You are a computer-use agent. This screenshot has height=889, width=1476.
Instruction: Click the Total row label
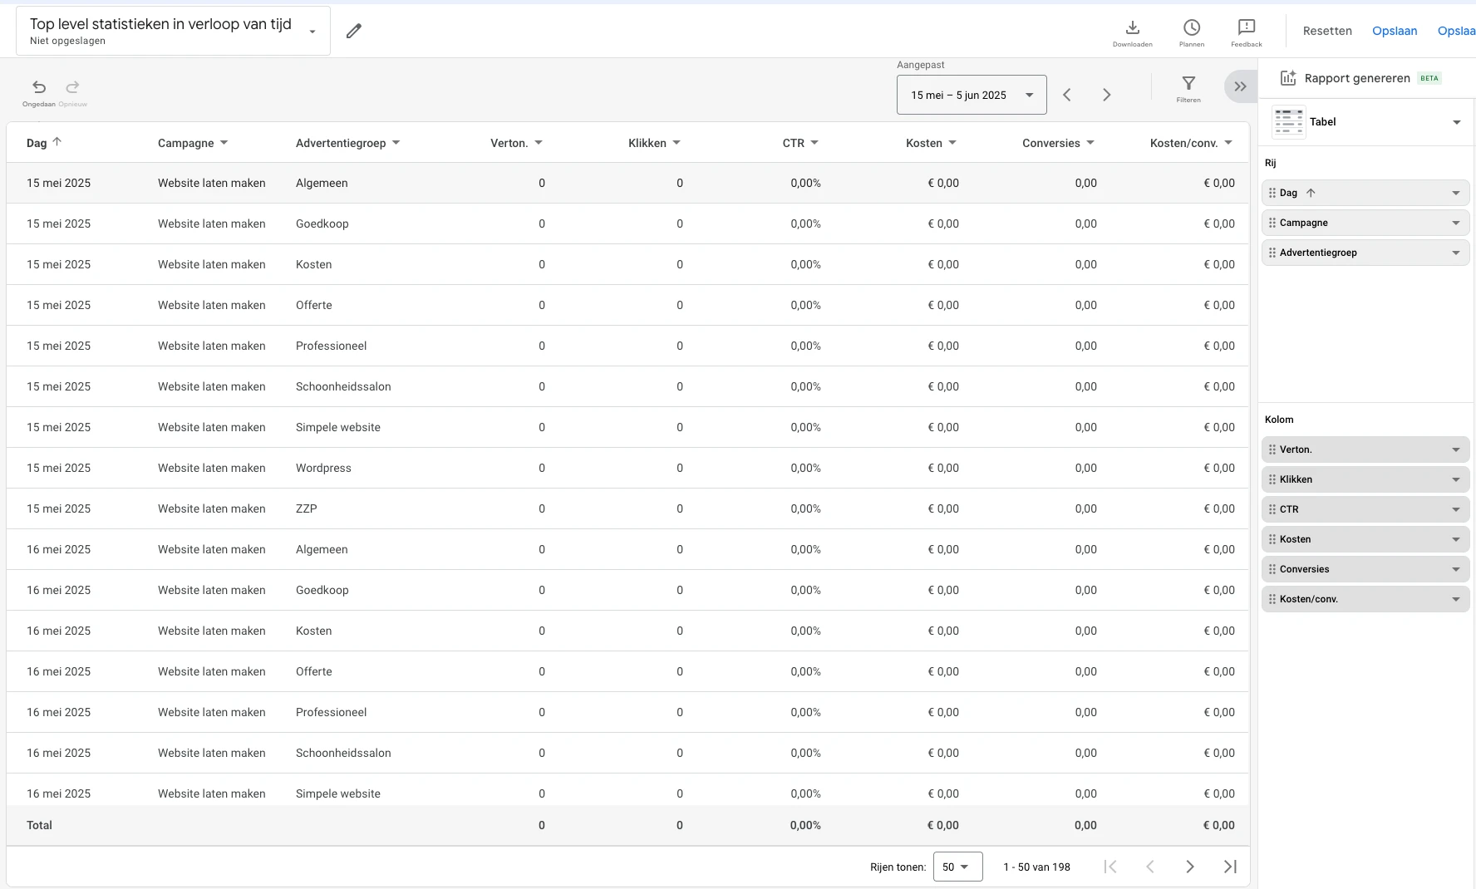pos(39,825)
